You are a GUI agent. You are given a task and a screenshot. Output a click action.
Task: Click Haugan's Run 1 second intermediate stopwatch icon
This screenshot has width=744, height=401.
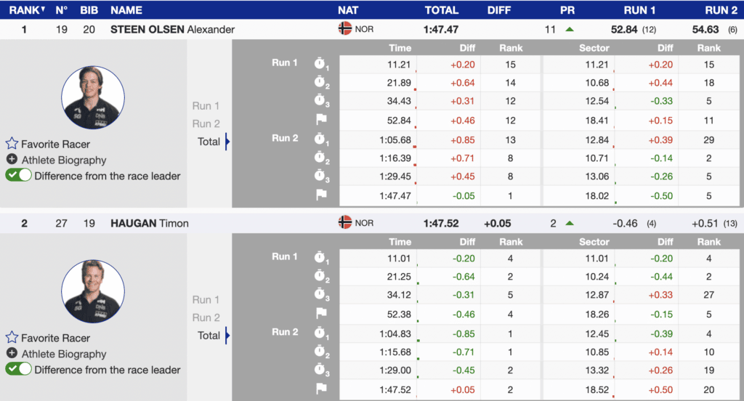pos(321,277)
